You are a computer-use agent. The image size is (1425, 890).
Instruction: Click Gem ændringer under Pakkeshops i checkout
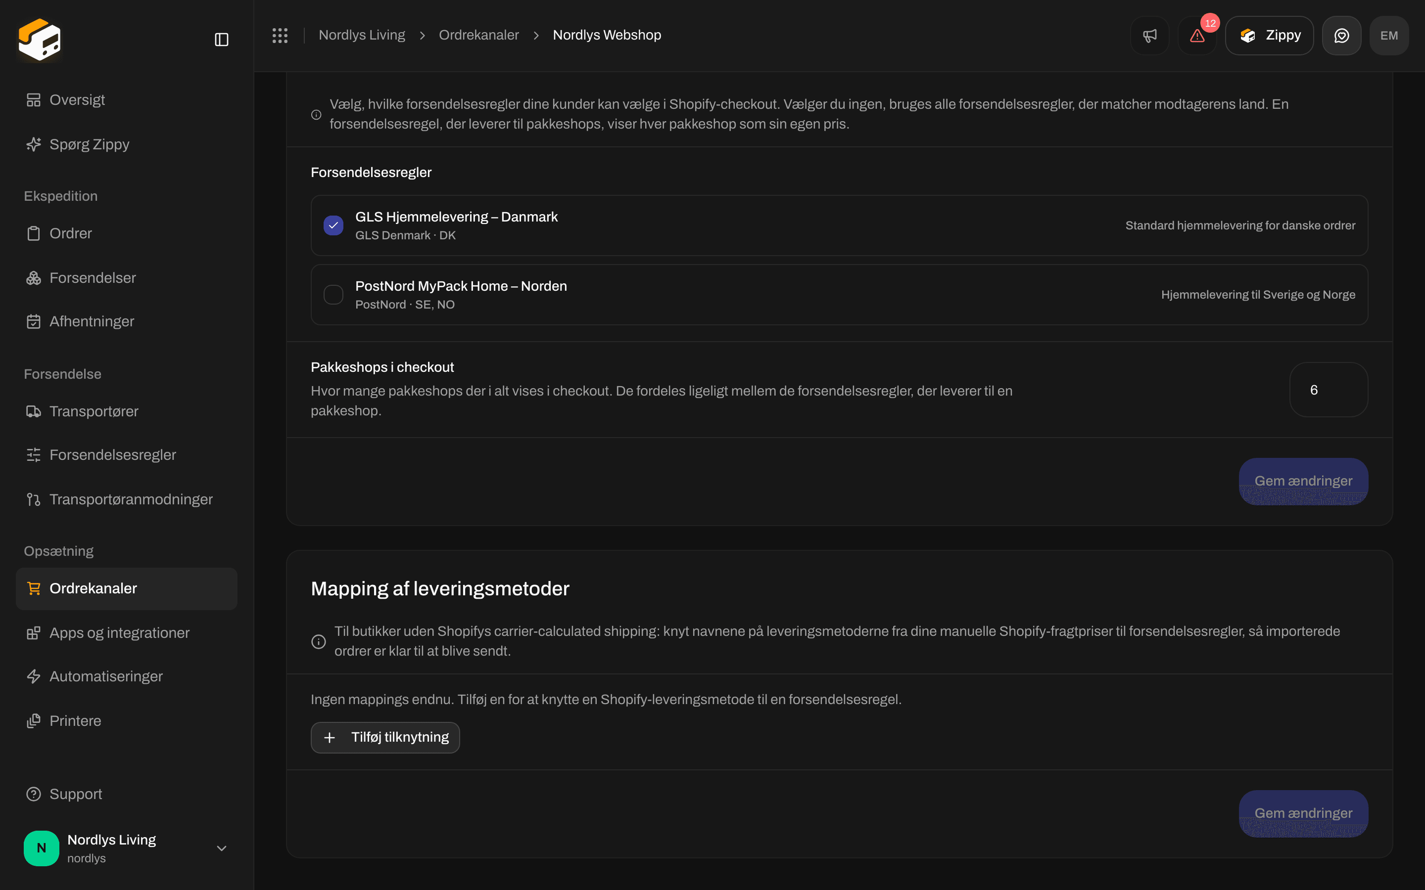pyautogui.click(x=1303, y=481)
